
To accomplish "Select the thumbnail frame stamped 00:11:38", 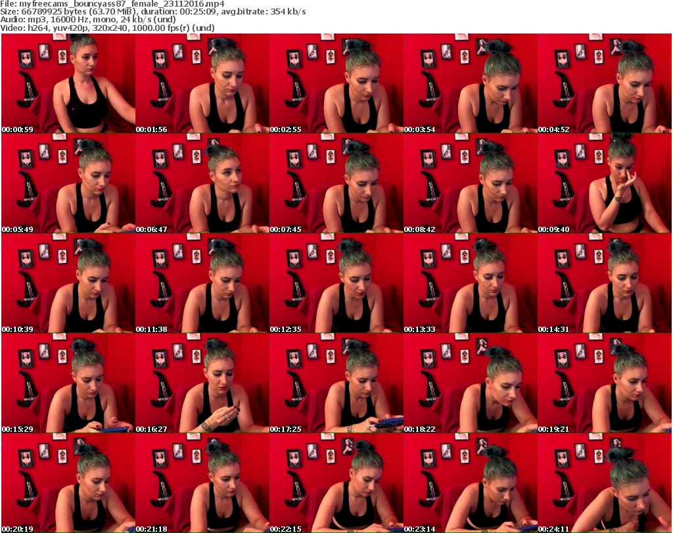I will [x=202, y=283].
